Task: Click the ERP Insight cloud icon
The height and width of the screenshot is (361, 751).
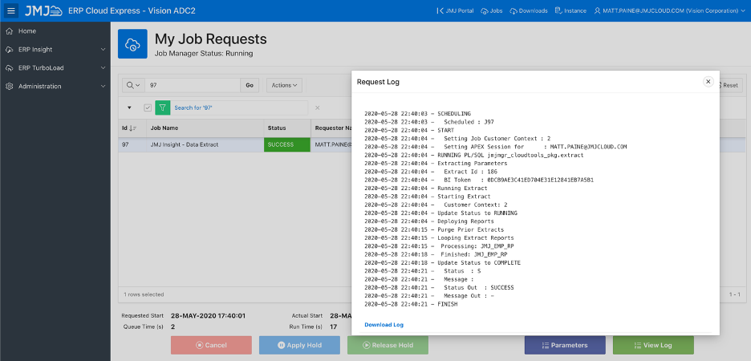Action: pyautogui.click(x=9, y=49)
